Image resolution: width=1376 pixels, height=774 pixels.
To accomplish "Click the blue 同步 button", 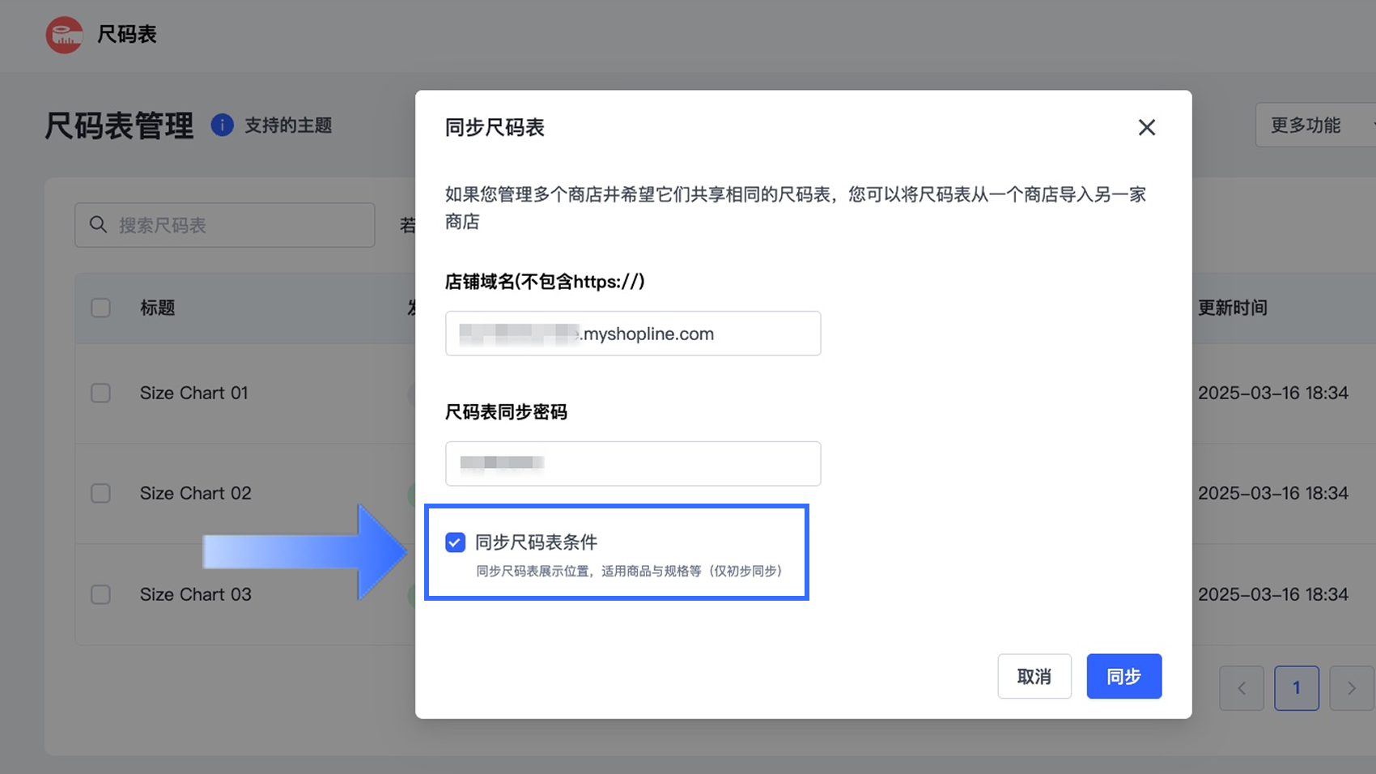I will pos(1124,676).
